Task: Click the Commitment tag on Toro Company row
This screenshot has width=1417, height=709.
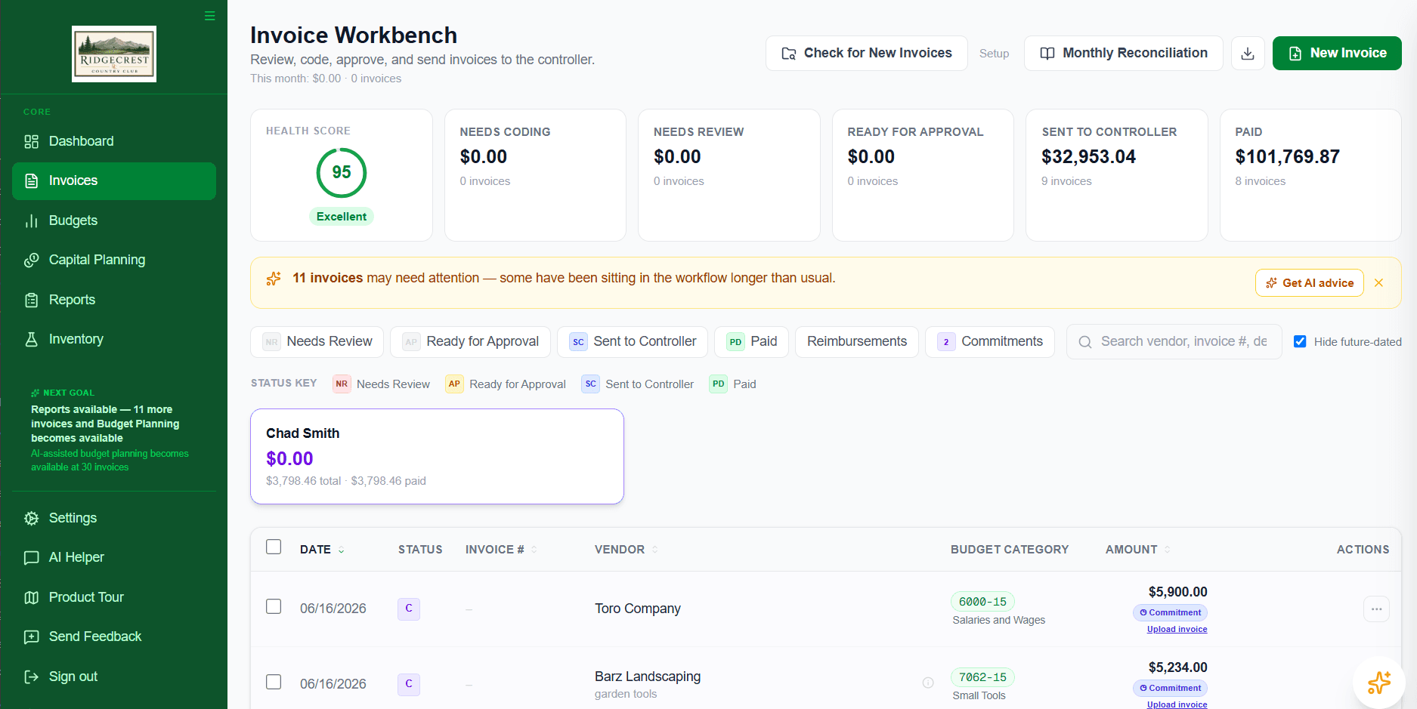Action: point(1170,612)
